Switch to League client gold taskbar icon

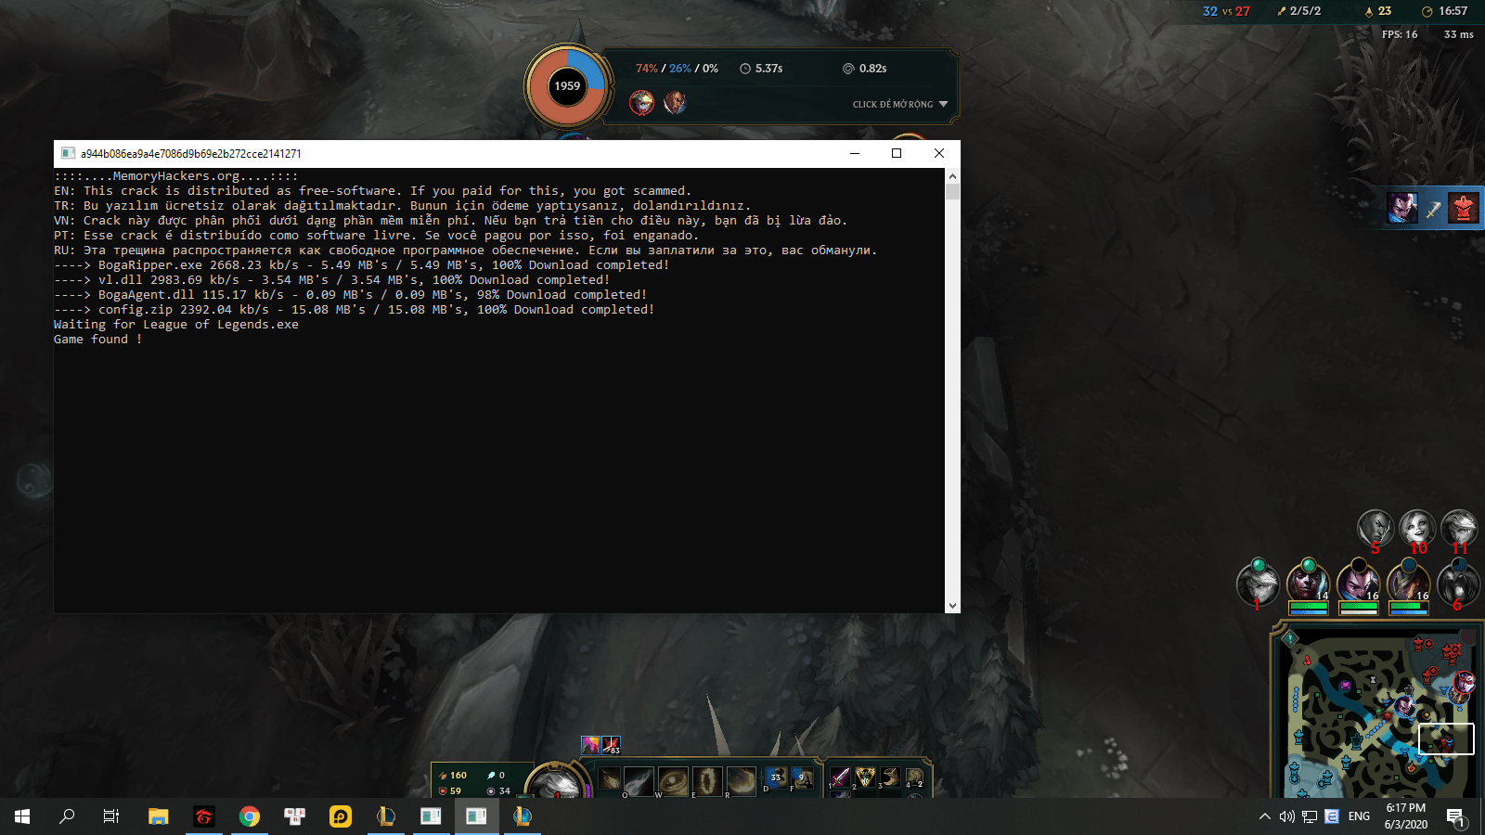click(386, 816)
